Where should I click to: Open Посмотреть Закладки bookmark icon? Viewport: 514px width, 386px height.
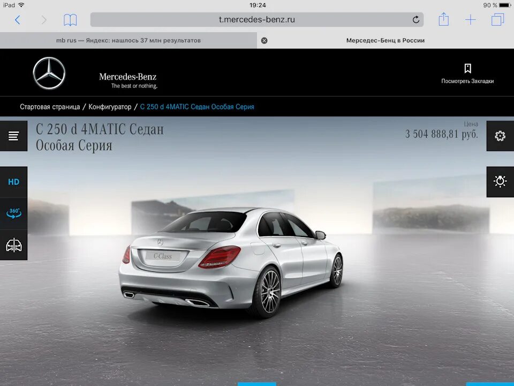pos(467,68)
